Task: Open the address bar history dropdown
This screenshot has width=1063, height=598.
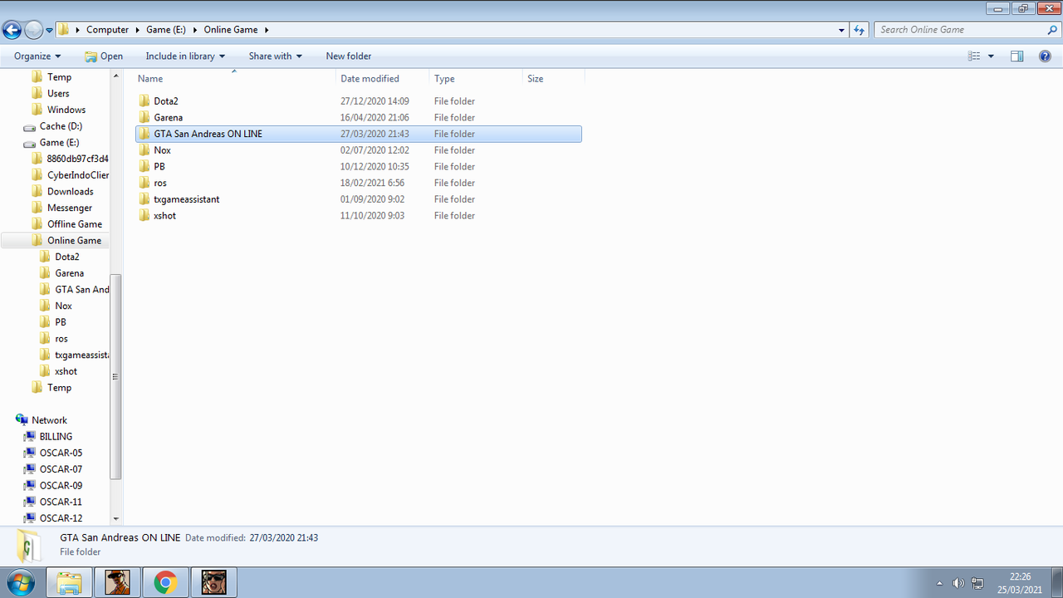Action: tap(842, 30)
